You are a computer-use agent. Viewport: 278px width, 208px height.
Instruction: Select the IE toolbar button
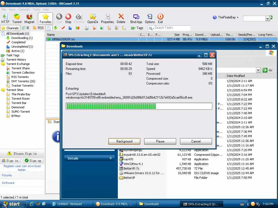pyautogui.click(x=26, y=28)
